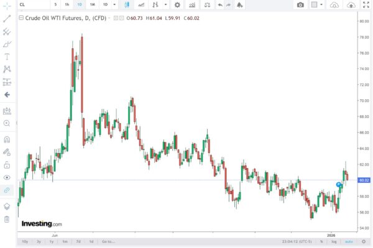The image size is (373, 248).
Task: Click the second small square legend icon
Action: coord(122,18)
